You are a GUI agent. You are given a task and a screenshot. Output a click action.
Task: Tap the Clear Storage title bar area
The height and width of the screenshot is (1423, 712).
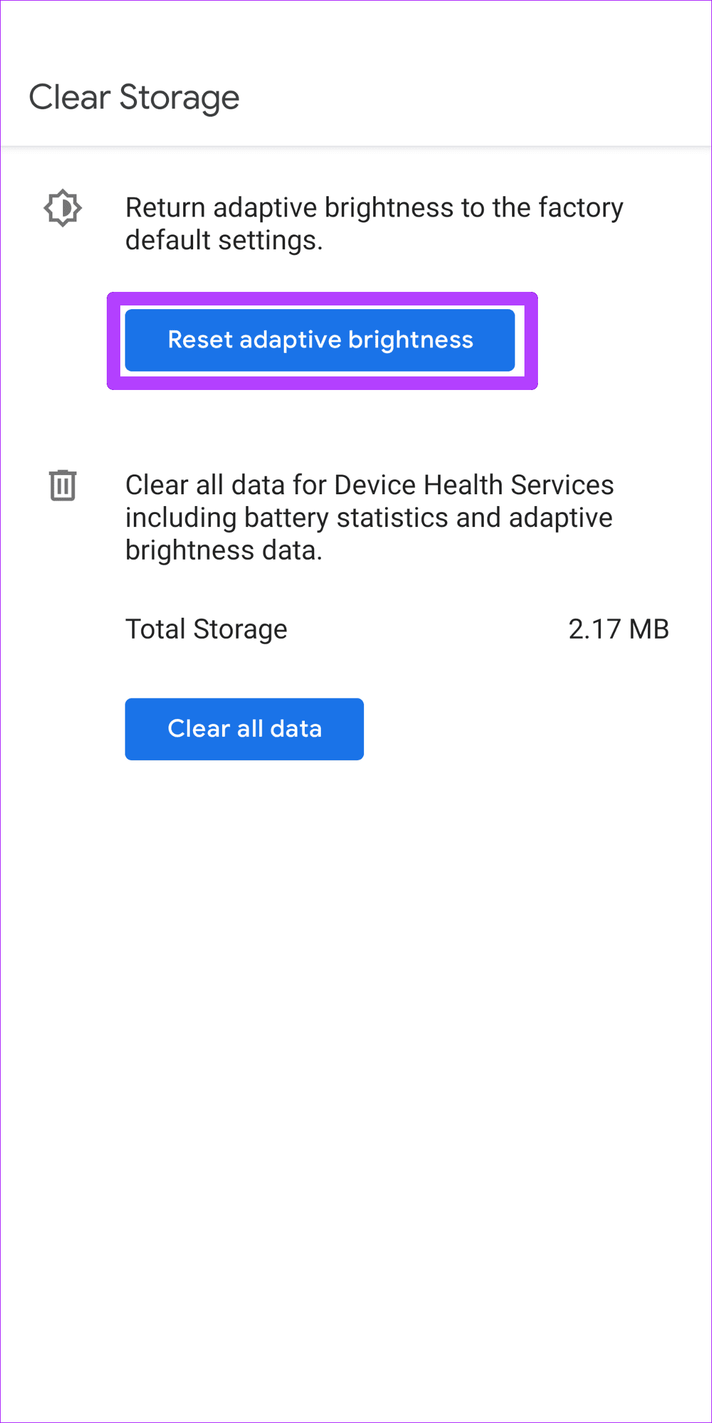pyautogui.click(x=135, y=97)
